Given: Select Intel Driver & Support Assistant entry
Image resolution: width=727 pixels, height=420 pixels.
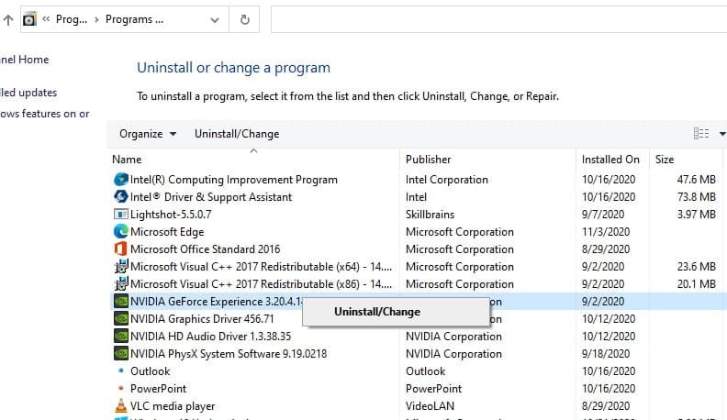Looking at the screenshot, I should click(211, 197).
